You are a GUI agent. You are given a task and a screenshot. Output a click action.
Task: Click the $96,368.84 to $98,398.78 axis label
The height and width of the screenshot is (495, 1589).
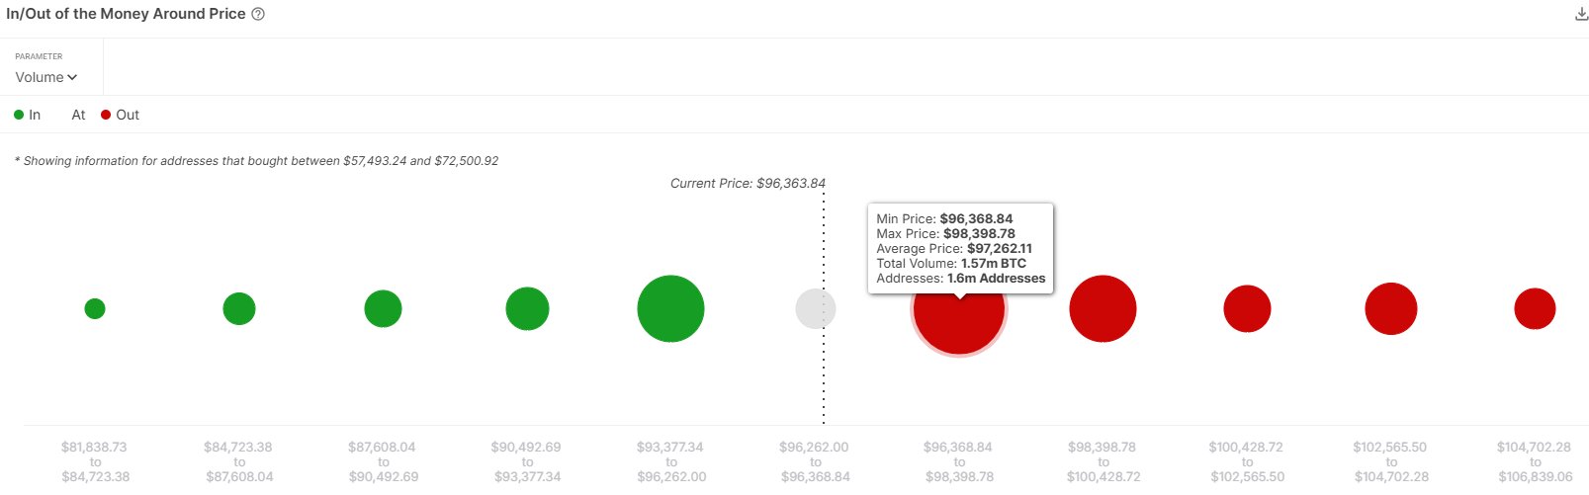point(958,461)
